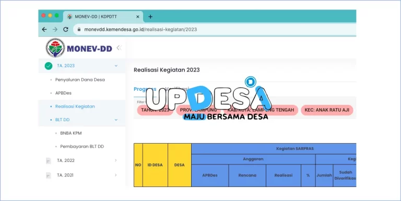Viewport: 401px width, 201px height.
Task: Click the TA. 2022 document icon
Action: pos(49,161)
